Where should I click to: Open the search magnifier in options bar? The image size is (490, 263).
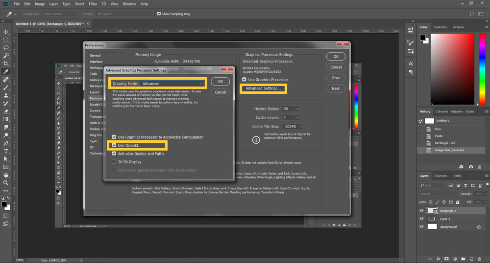471,14
